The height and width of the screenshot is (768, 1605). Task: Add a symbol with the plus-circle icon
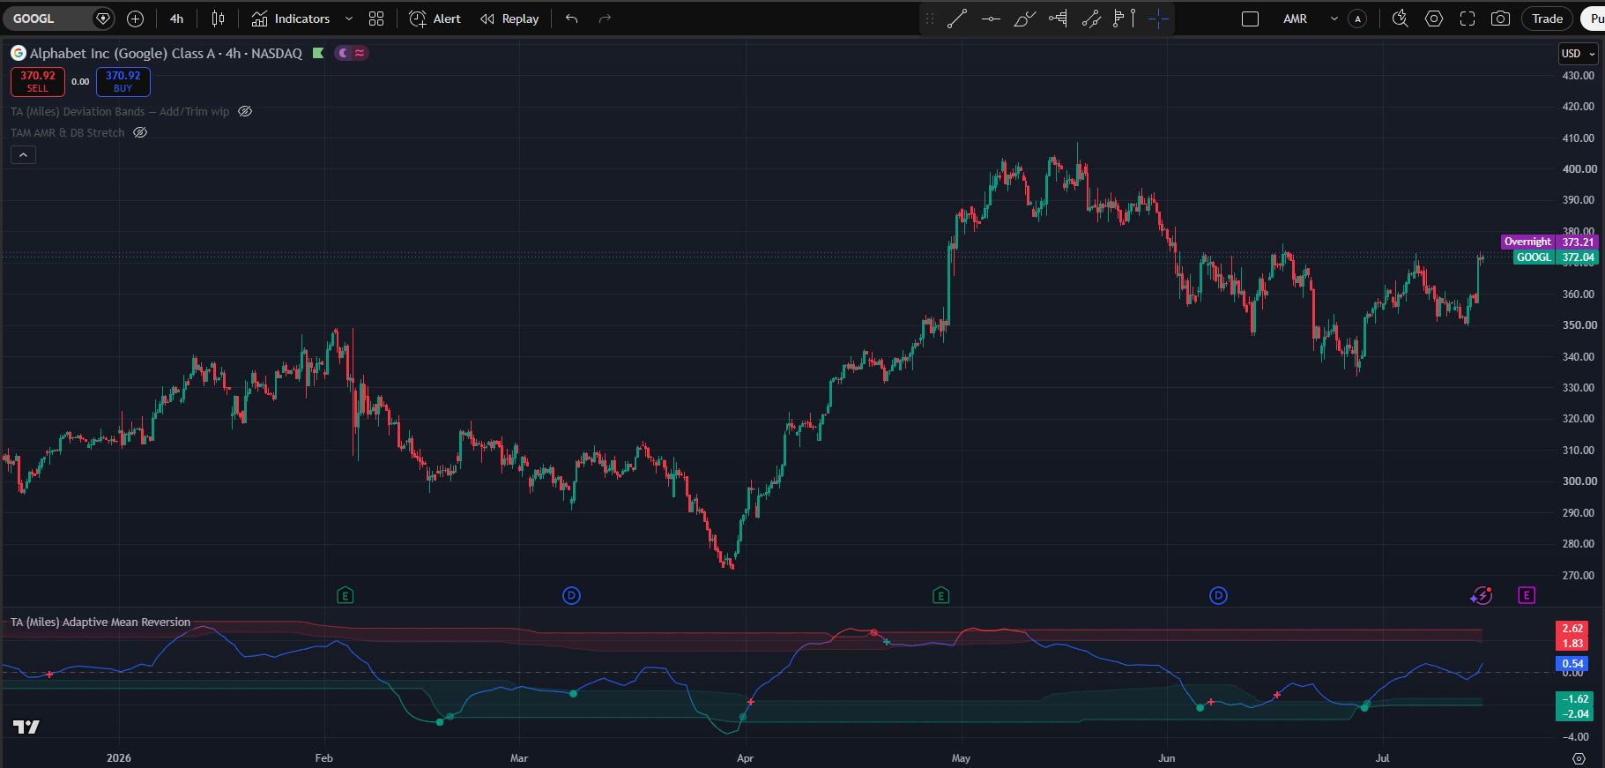pyautogui.click(x=135, y=19)
